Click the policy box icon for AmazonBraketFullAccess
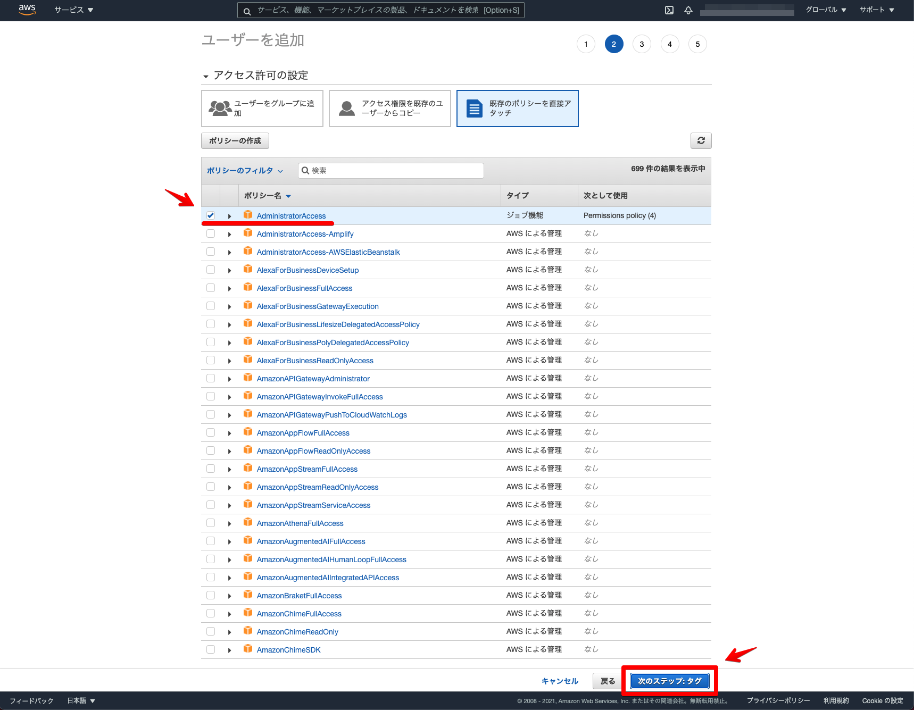The height and width of the screenshot is (710, 914). (248, 595)
